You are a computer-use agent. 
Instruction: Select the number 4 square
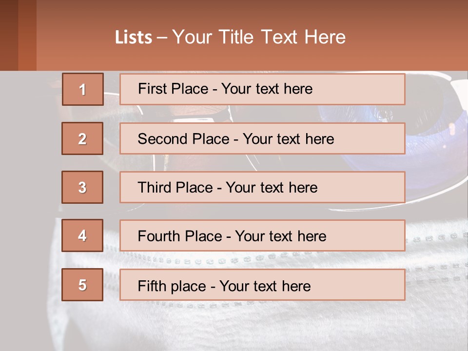82,235
